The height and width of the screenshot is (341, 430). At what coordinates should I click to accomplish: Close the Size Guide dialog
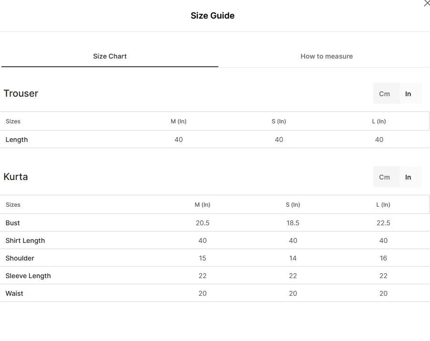pyautogui.click(x=427, y=3)
